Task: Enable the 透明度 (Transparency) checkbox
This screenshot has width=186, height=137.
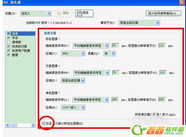Action: (8, 42)
